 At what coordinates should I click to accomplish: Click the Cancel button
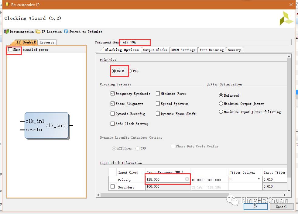click(x=281, y=207)
